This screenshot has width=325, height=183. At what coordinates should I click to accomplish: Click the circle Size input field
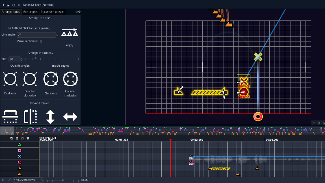(x=14, y=59)
